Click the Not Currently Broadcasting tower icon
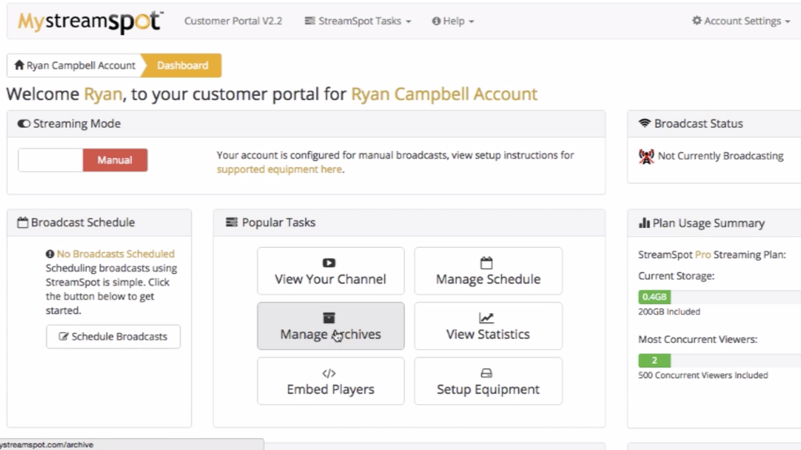 point(646,156)
